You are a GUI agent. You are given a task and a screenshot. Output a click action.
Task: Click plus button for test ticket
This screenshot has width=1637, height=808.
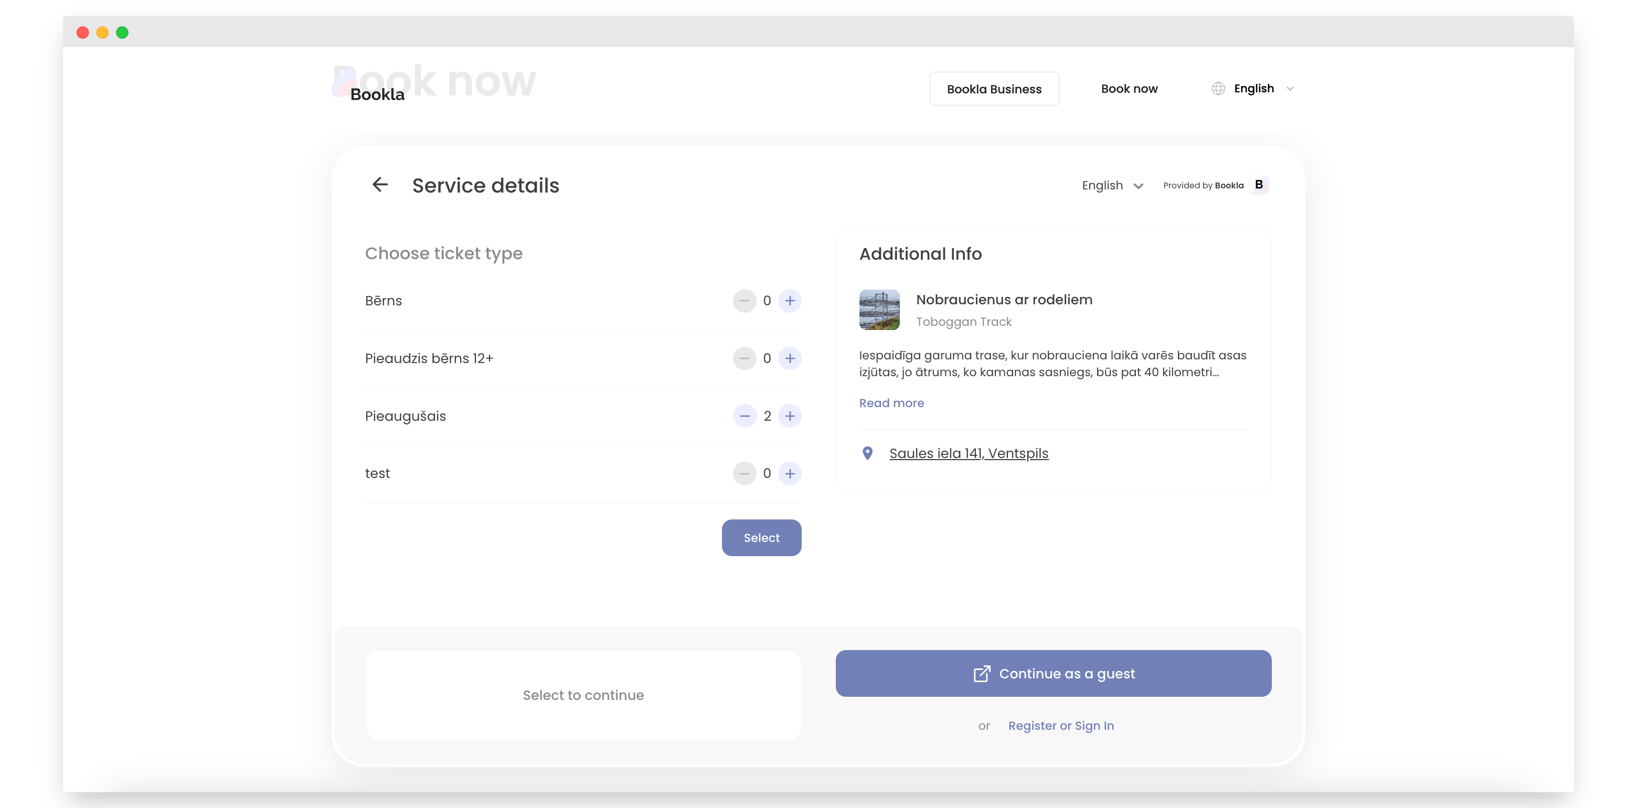coord(789,474)
